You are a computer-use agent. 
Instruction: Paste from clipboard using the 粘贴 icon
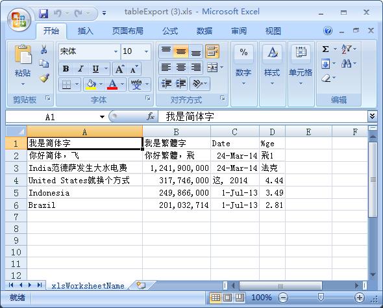pyautogui.click(x=23, y=55)
